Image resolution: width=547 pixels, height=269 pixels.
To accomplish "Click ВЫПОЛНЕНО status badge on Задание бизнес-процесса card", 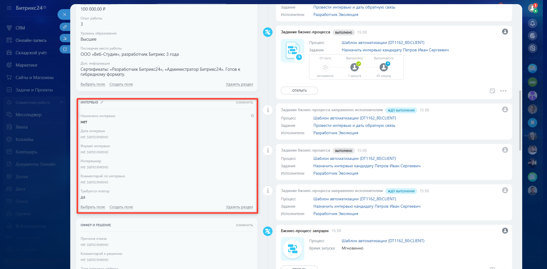I will [x=344, y=32].
